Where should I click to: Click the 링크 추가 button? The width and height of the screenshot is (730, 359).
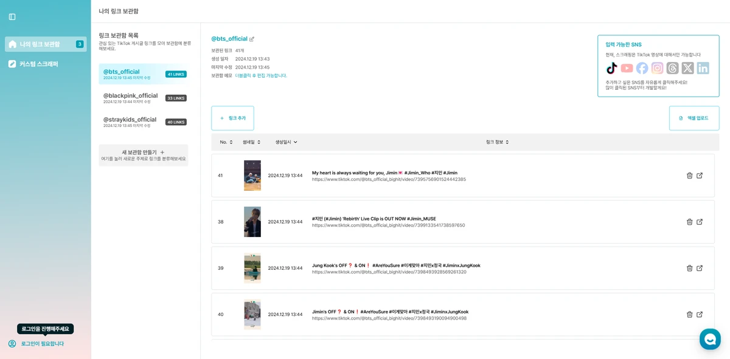(232, 118)
